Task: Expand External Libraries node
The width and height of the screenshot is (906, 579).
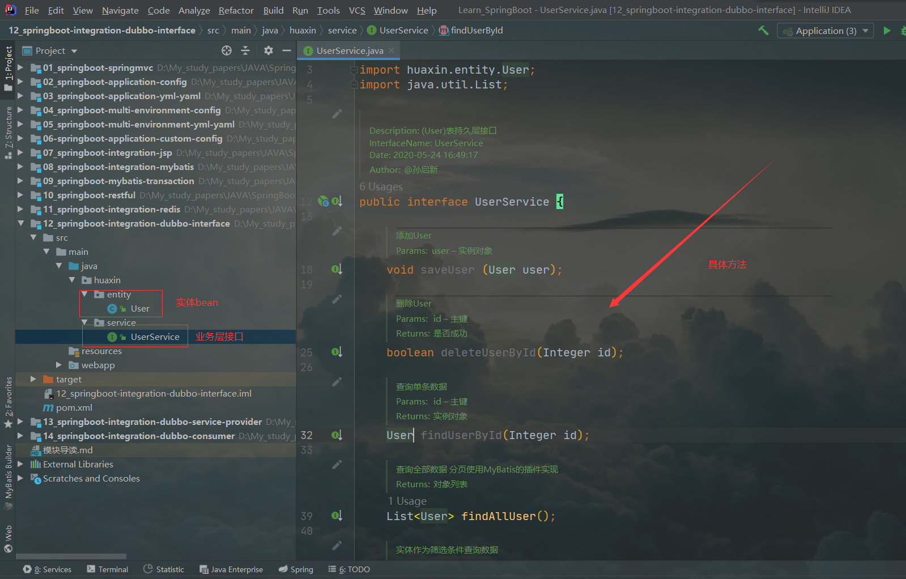Action: click(20, 464)
